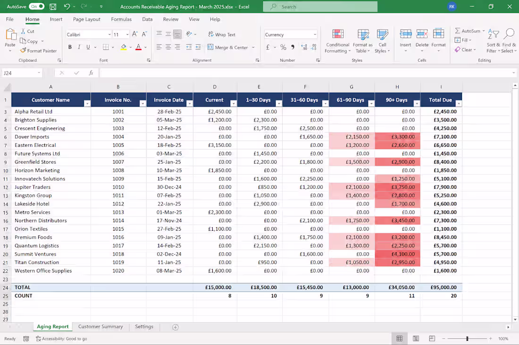Toggle Align Left horizontal alignment
Screen dimensions: 519x345
(x=159, y=47)
